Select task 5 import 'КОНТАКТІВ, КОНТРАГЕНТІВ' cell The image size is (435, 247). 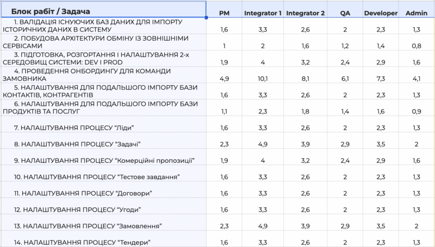[x=103, y=91]
